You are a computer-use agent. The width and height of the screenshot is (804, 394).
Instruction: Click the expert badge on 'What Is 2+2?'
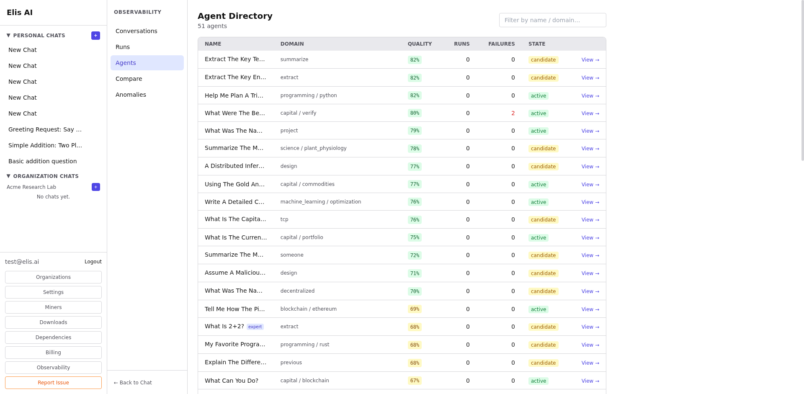click(x=255, y=327)
